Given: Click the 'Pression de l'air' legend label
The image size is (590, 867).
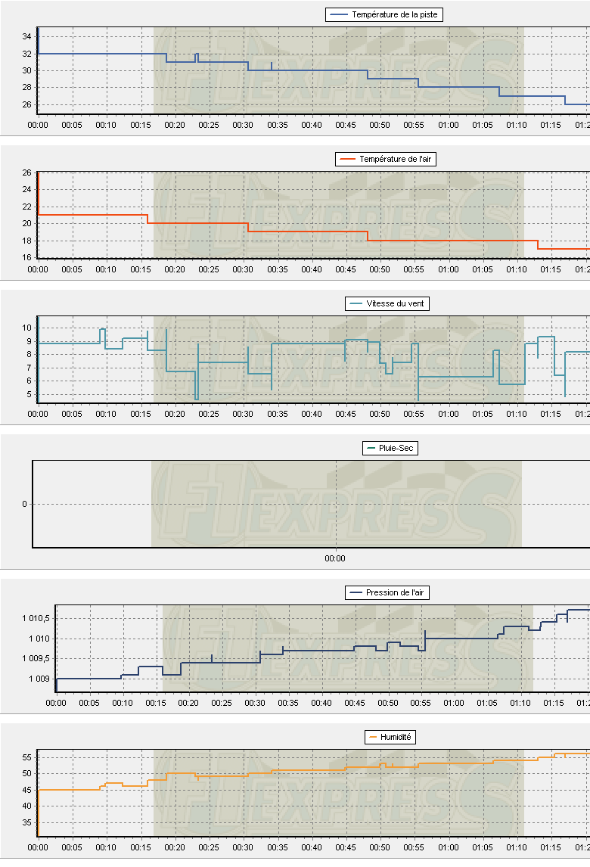Looking at the screenshot, I should point(397,592).
